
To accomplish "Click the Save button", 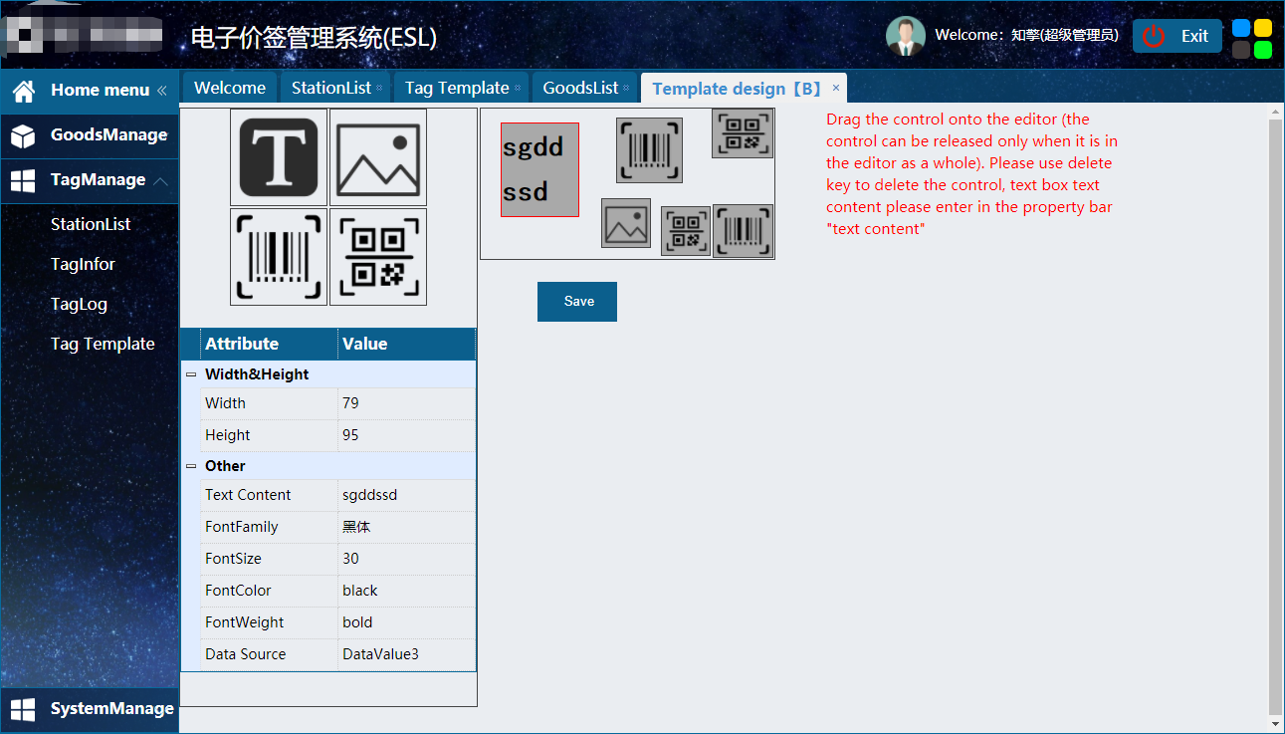I will pyautogui.click(x=577, y=302).
